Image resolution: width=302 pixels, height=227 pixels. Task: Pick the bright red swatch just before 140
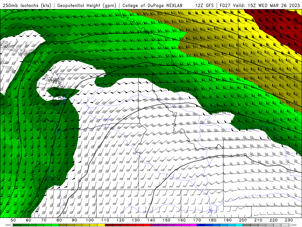[x=147, y=225]
